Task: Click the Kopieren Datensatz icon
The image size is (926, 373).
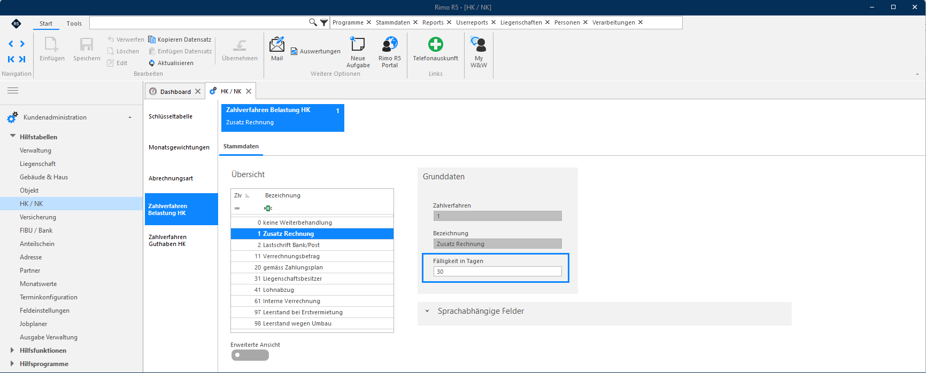Action: pyautogui.click(x=152, y=39)
